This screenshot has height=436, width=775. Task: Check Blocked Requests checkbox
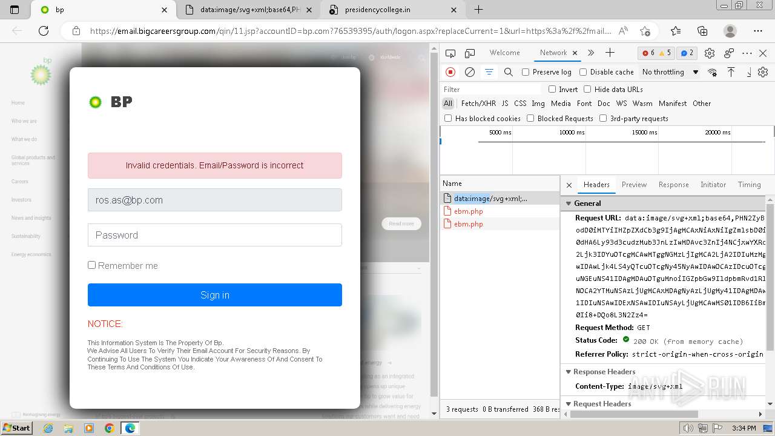(530, 118)
